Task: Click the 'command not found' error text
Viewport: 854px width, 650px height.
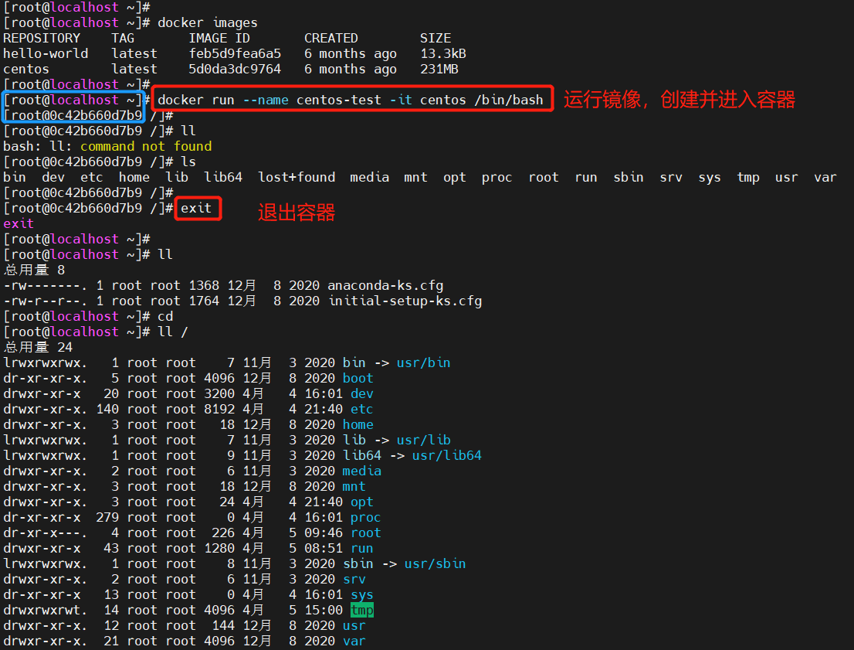Action: [146, 146]
